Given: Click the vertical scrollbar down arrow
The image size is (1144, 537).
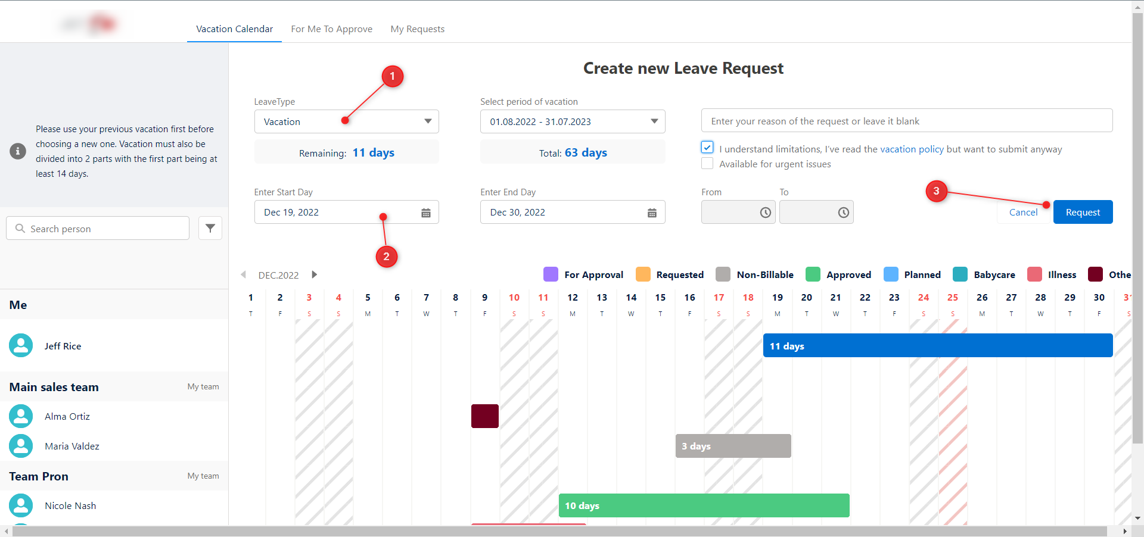Looking at the screenshot, I should (x=1138, y=519).
